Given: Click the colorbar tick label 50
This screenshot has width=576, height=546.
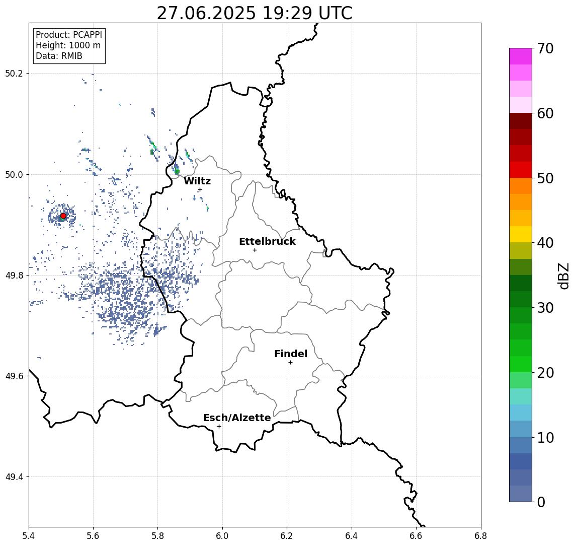Looking at the screenshot, I should point(545,178).
